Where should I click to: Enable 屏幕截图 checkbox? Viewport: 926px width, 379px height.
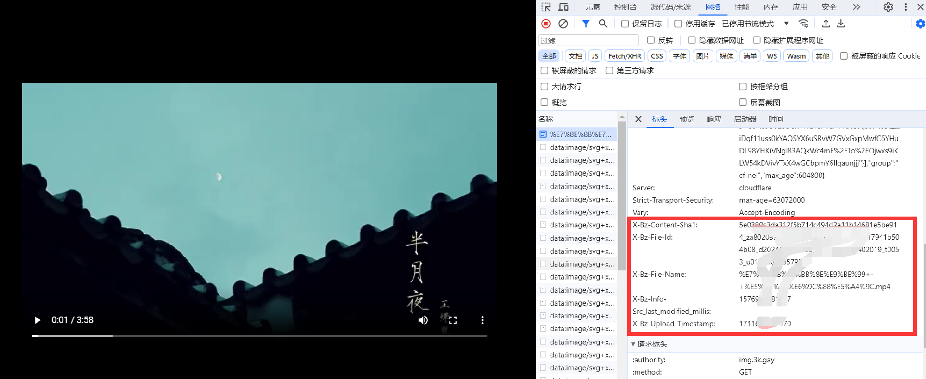[743, 103]
